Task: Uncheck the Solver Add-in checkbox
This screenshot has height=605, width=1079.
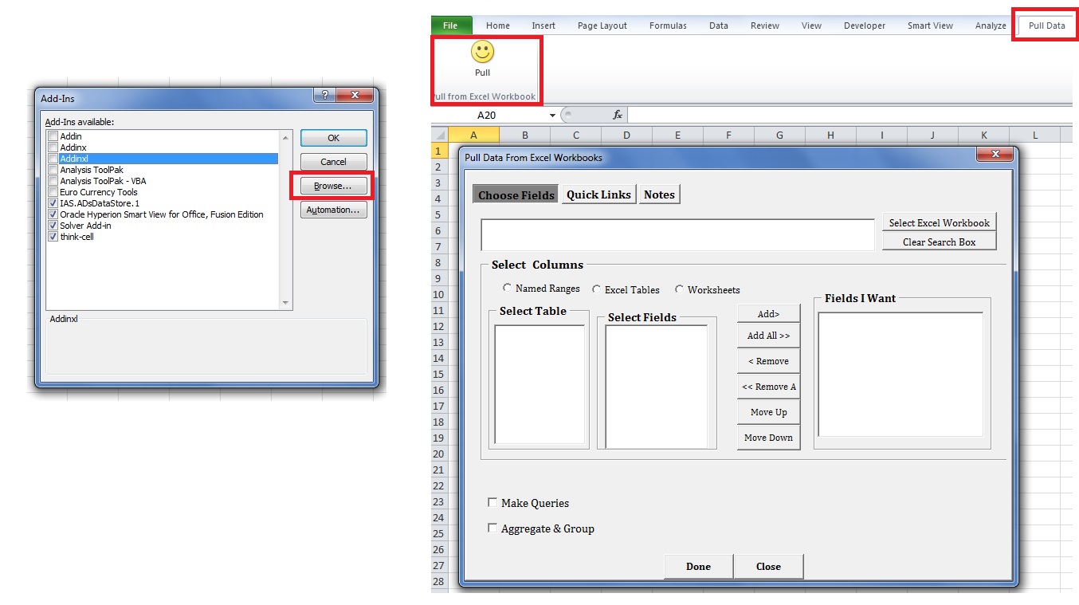Action: point(53,226)
